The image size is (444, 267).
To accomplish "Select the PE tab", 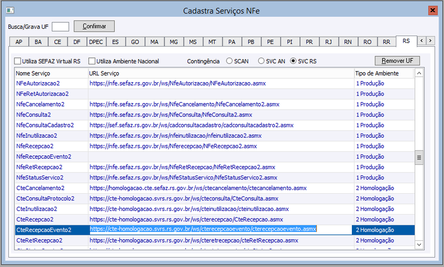I will coord(270,42).
